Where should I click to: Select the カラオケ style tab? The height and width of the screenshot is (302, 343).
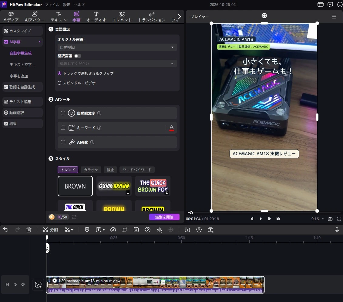click(91, 170)
